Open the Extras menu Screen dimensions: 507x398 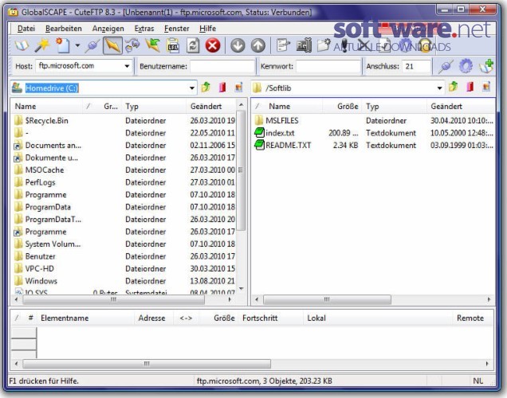tap(143, 29)
